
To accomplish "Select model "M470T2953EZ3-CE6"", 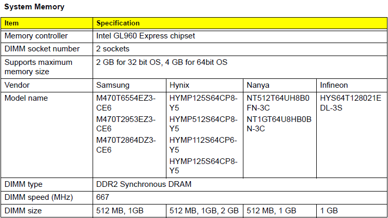I will (126, 124).
